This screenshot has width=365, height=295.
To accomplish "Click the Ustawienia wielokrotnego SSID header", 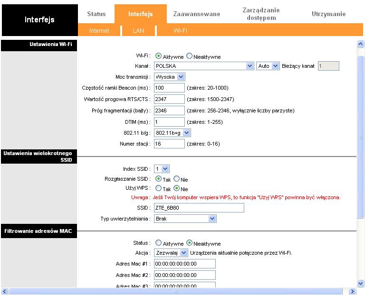I will (x=39, y=157).
